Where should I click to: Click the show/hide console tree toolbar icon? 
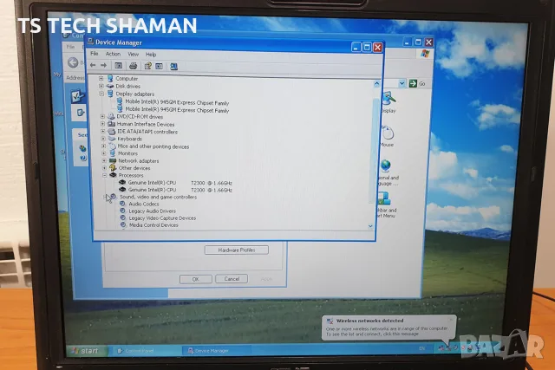[x=118, y=66]
